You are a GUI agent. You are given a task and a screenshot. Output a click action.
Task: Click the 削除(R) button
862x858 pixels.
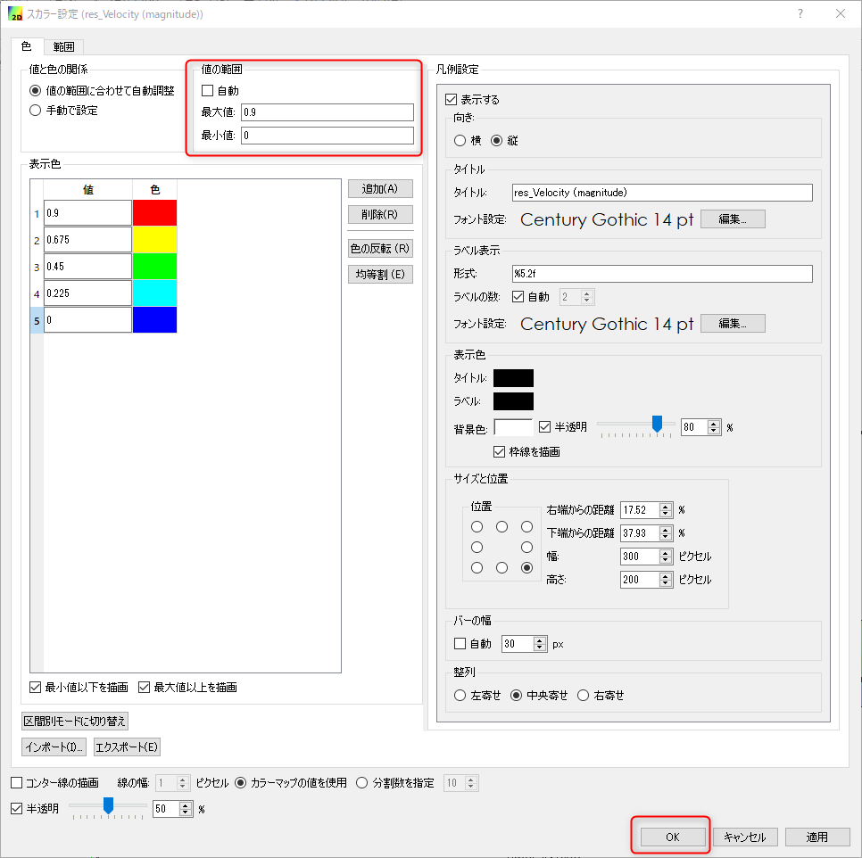point(380,214)
